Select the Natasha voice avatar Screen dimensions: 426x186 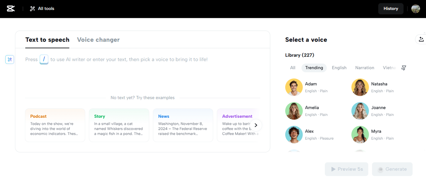click(360, 87)
